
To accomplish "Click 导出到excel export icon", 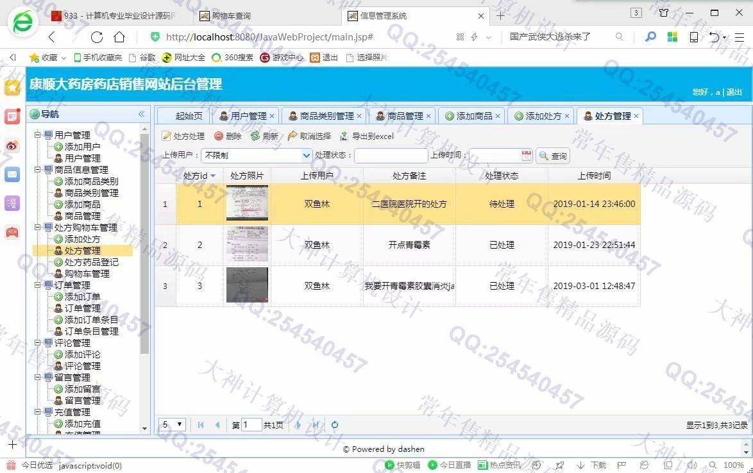I will [344, 136].
